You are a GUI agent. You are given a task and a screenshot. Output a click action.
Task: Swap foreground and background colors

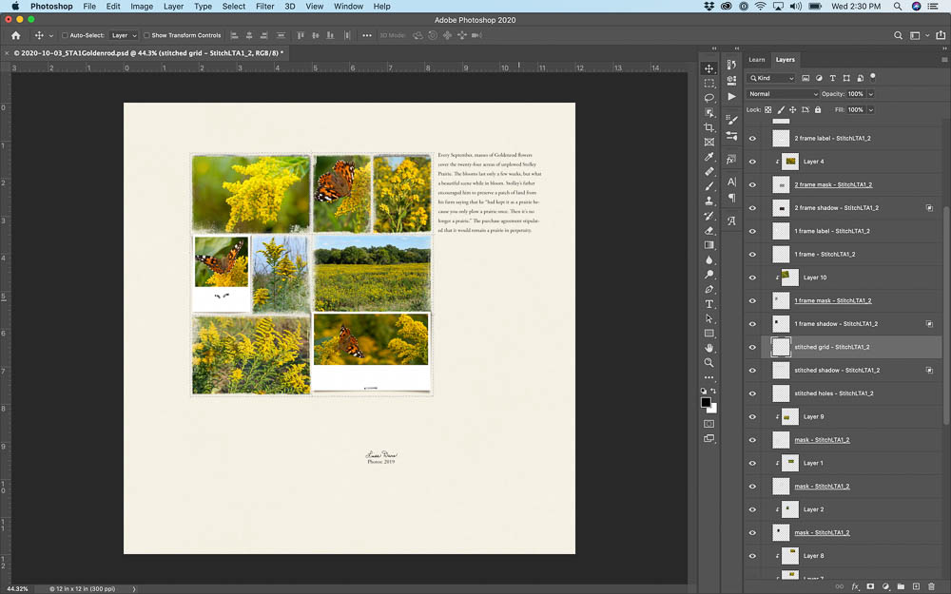[x=713, y=392]
